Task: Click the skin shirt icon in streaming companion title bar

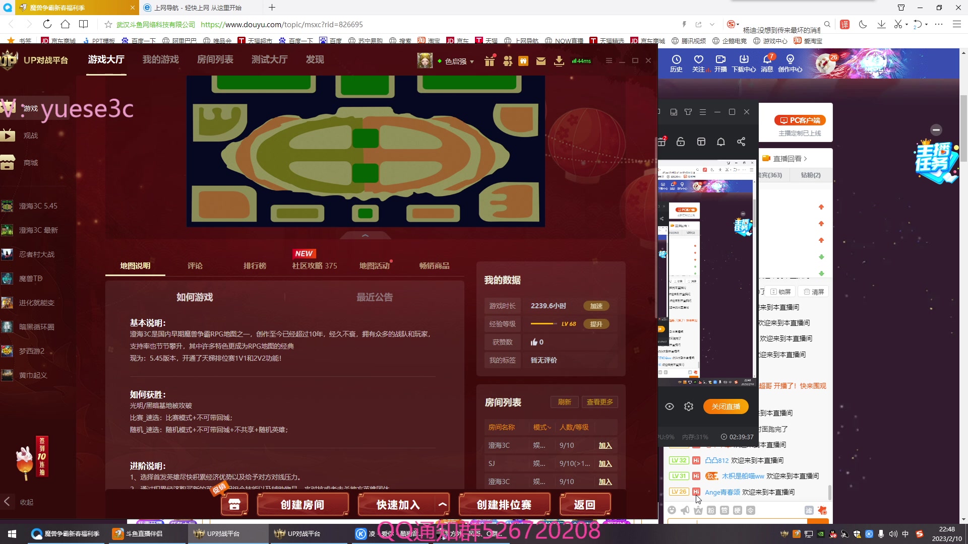Action: (688, 112)
